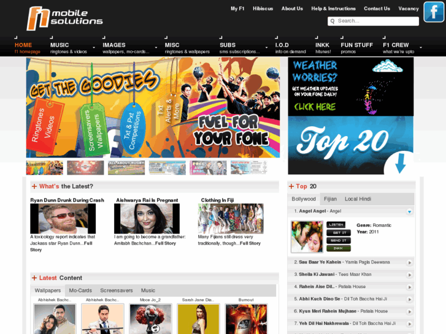This screenshot has height=334, width=446.
Task: Expand MUSIC menu dropdown arrow
Action: tap(94, 47)
